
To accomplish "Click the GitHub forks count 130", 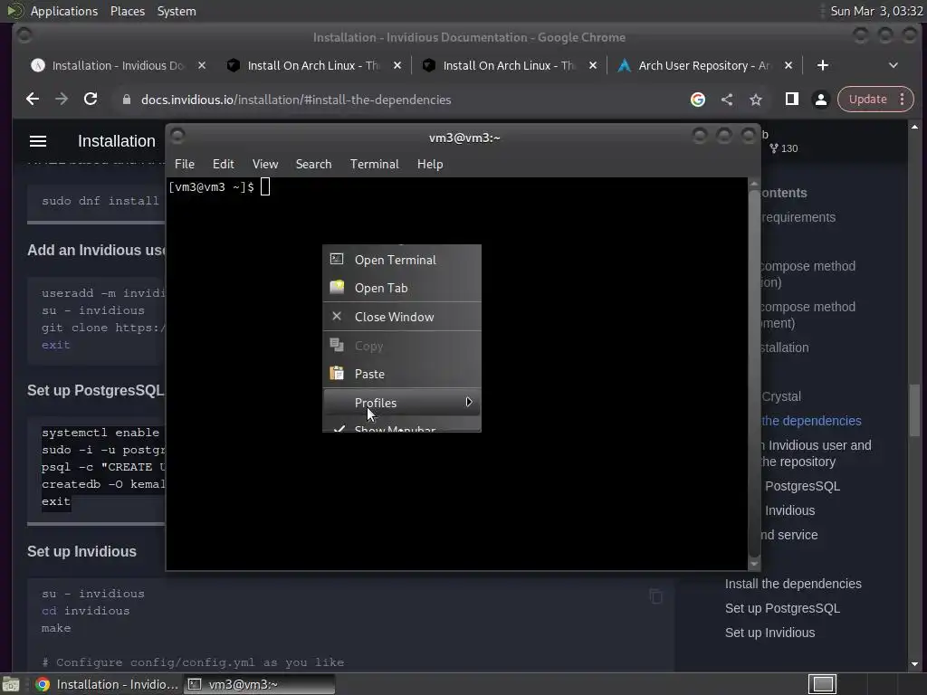I will tap(784, 148).
